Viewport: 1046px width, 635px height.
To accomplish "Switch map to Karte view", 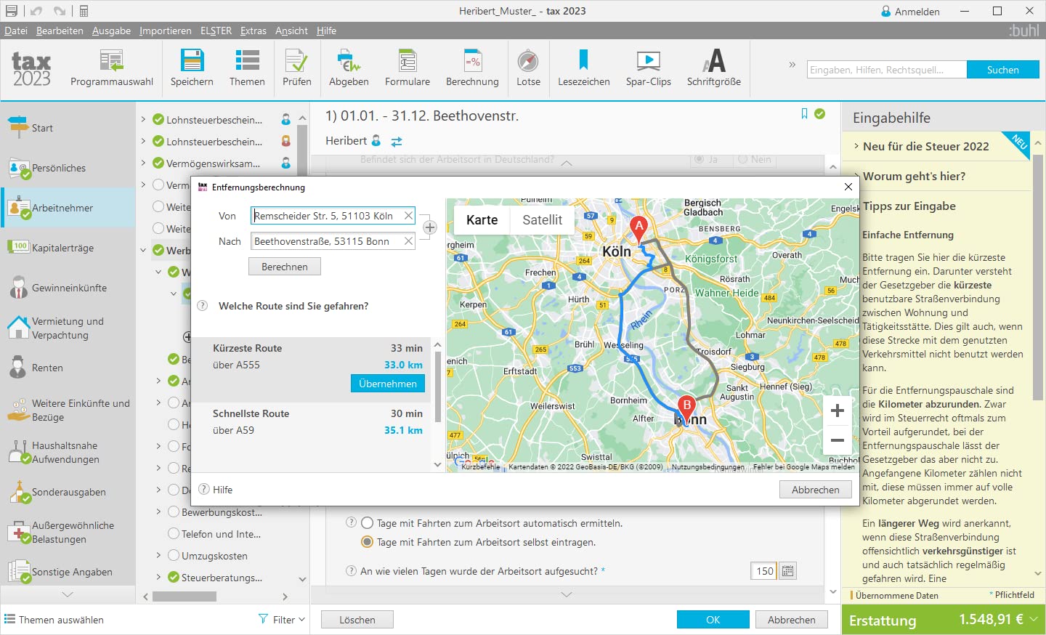I will click(482, 220).
